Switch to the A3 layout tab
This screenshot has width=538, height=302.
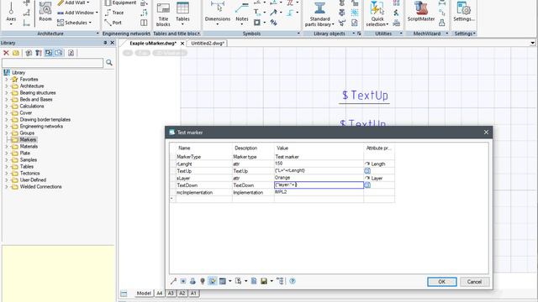(171, 294)
